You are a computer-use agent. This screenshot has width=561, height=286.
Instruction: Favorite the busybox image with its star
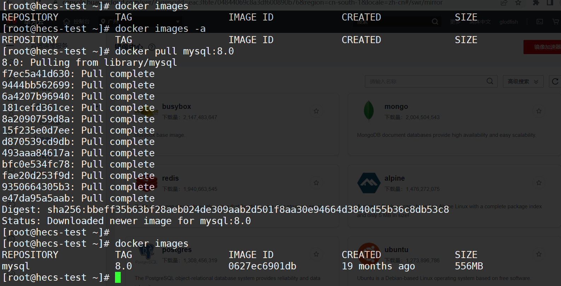(316, 111)
